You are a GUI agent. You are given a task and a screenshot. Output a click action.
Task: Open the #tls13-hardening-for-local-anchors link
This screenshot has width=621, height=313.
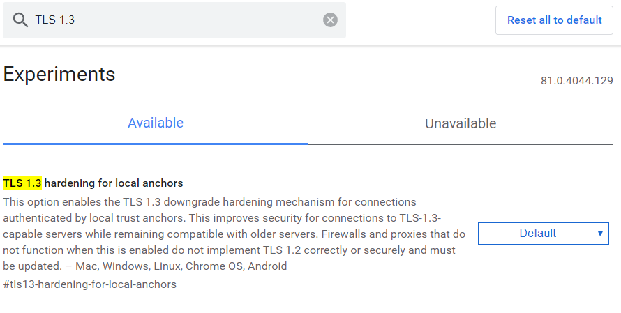pos(89,284)
